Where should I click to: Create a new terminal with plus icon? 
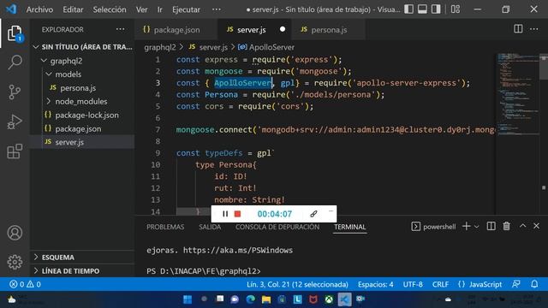coord(466,226)
